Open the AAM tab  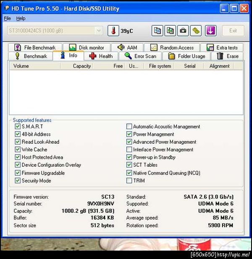coord(127,48)
